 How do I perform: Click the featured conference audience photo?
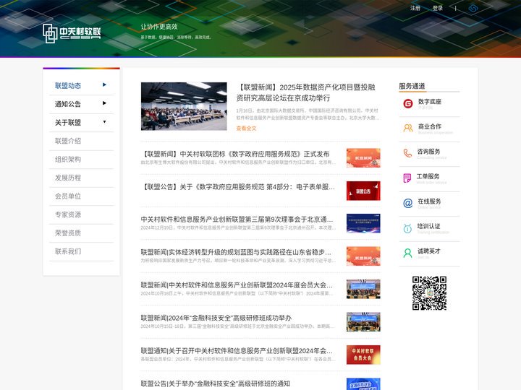pos(184,106)
